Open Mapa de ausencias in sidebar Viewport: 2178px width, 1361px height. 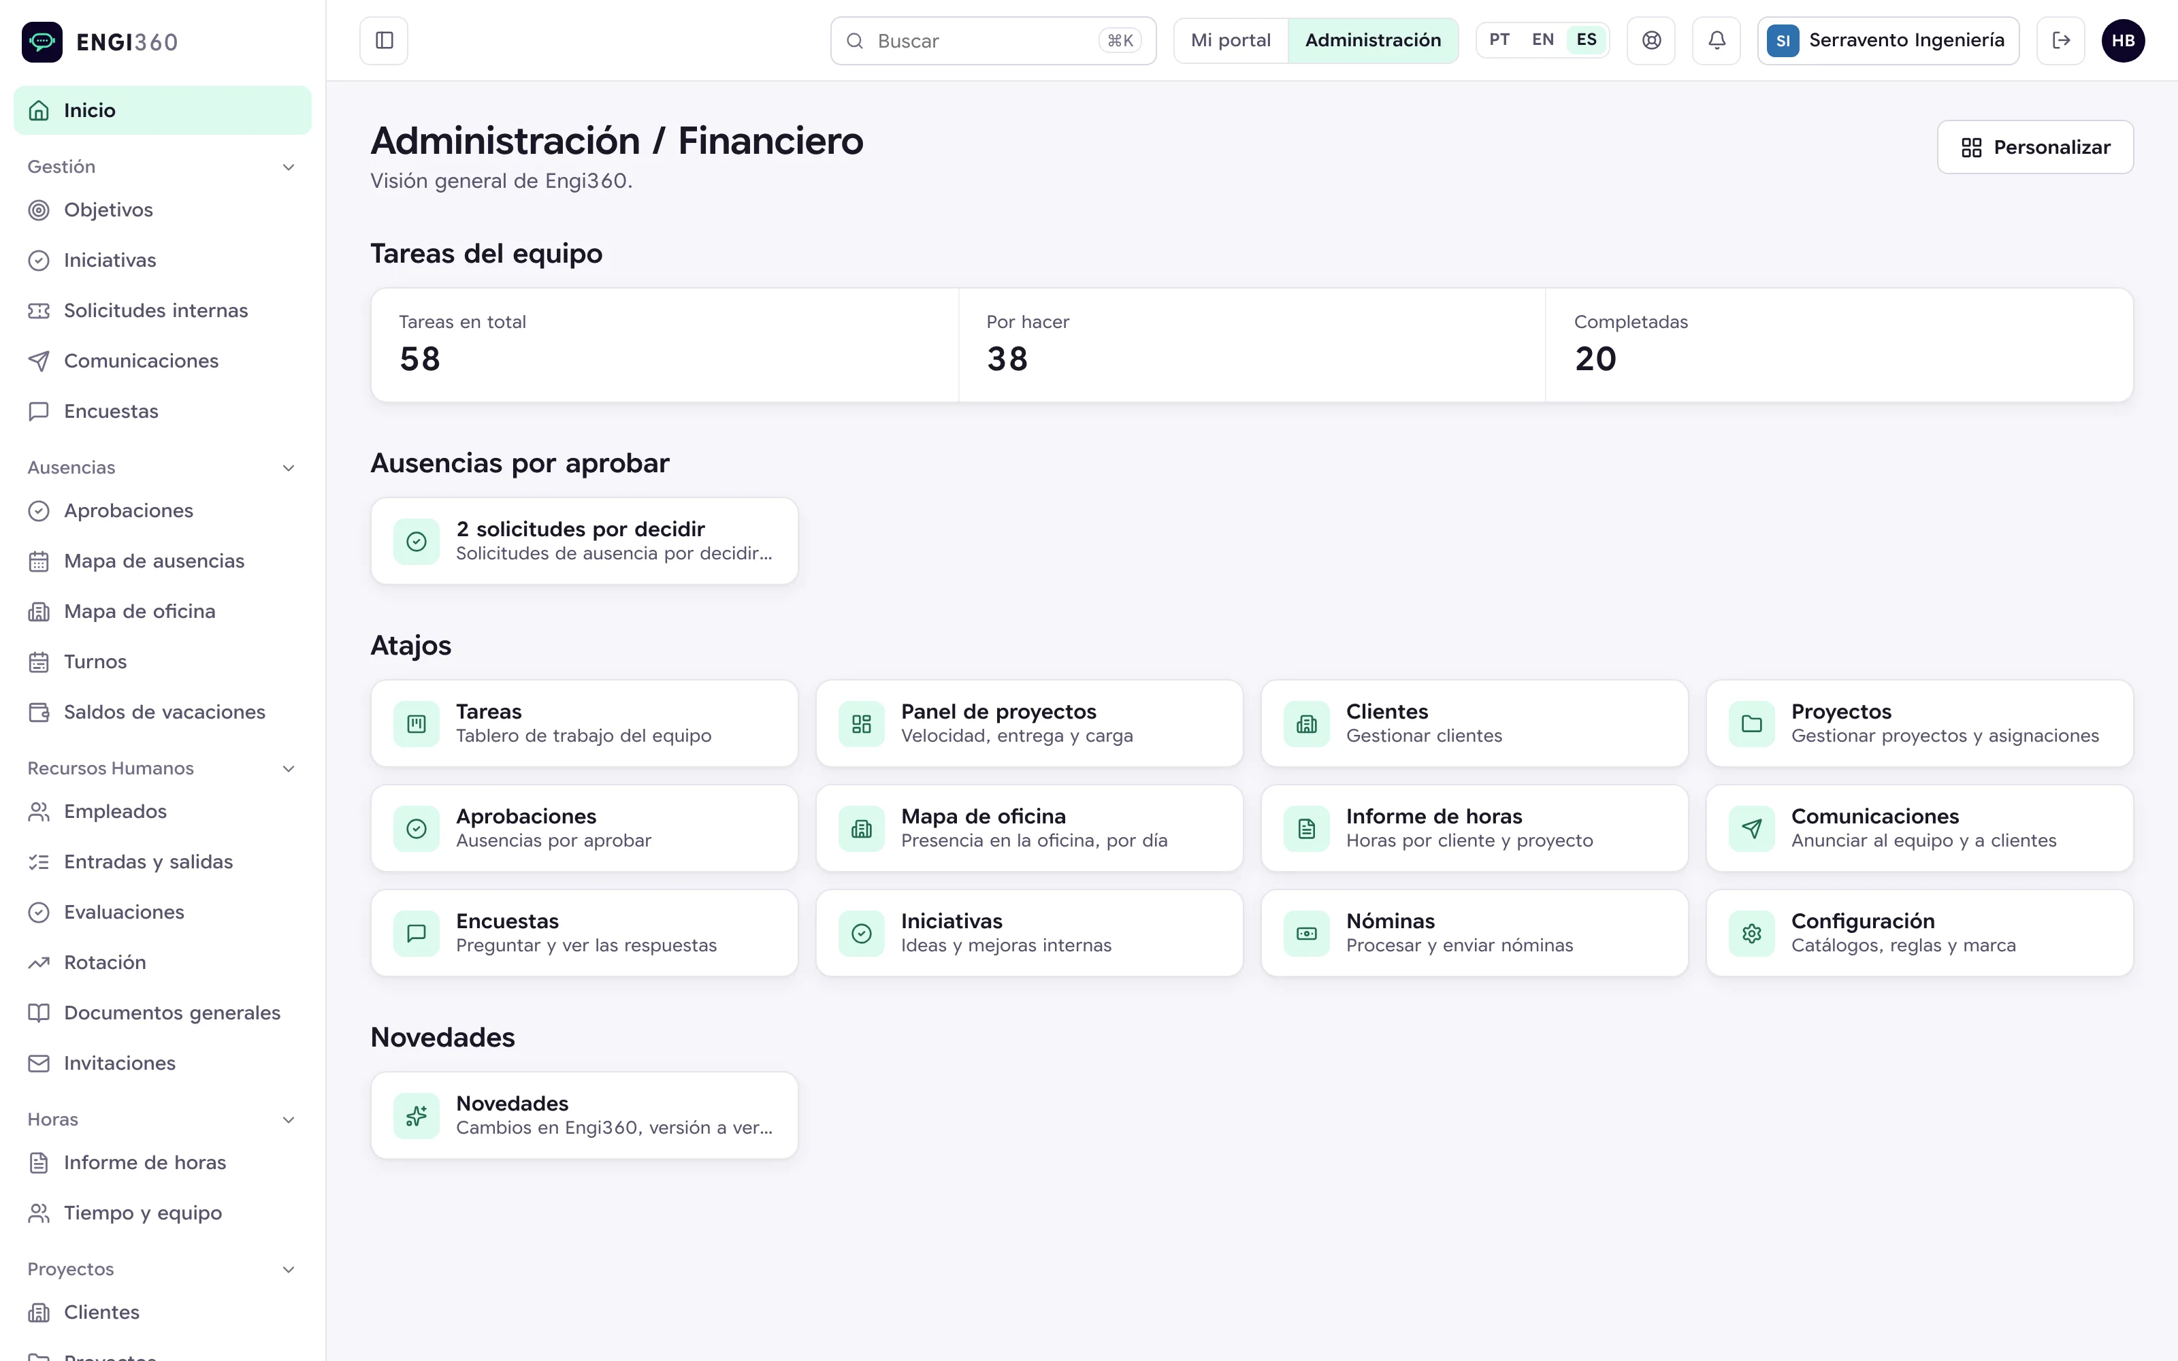pos(162,561)
